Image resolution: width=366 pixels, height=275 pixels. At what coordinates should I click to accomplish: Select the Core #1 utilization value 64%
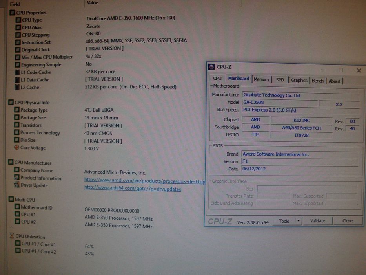89,246
